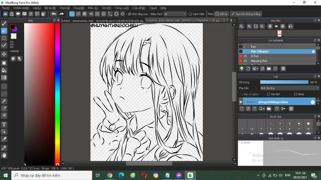This screenshot has height=180, width=321.
Task: Switch to the animenamtay.mdp tab
Action: coord(83,21)
